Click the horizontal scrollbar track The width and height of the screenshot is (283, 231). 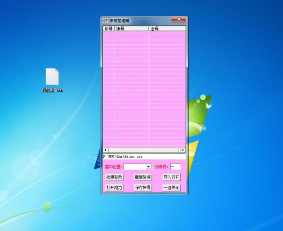click(x=144, y=150)
